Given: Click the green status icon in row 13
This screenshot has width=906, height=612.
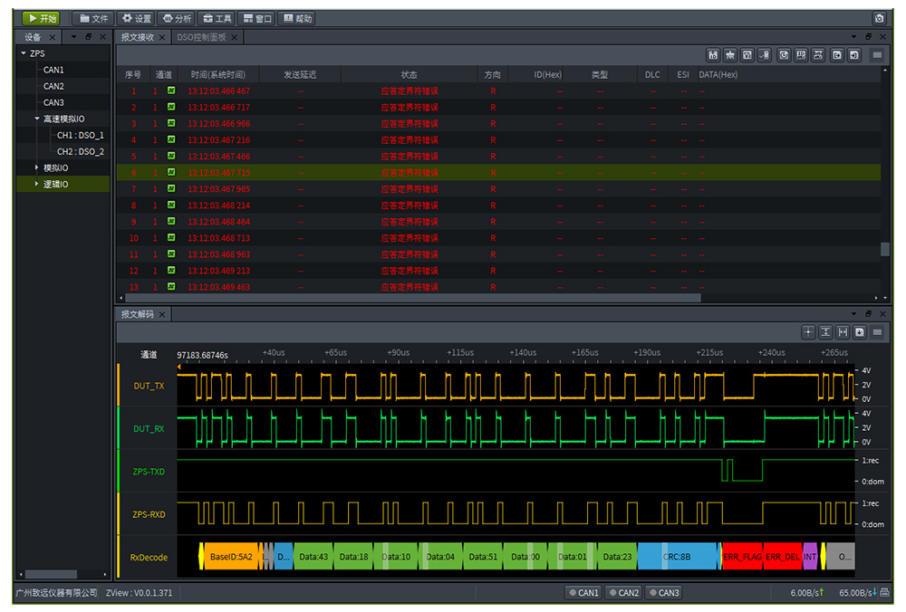Looking at the screenshot, I should pyautogui.click(x=171, y=286).
